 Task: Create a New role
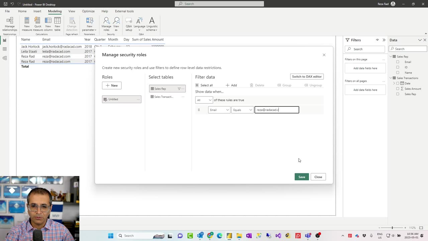click(112, 85)
